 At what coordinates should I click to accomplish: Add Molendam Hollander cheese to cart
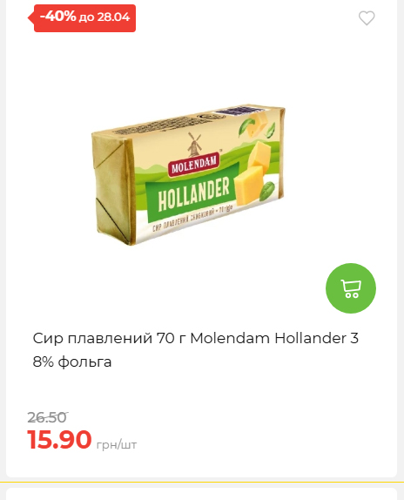click(x=351, y=288)
